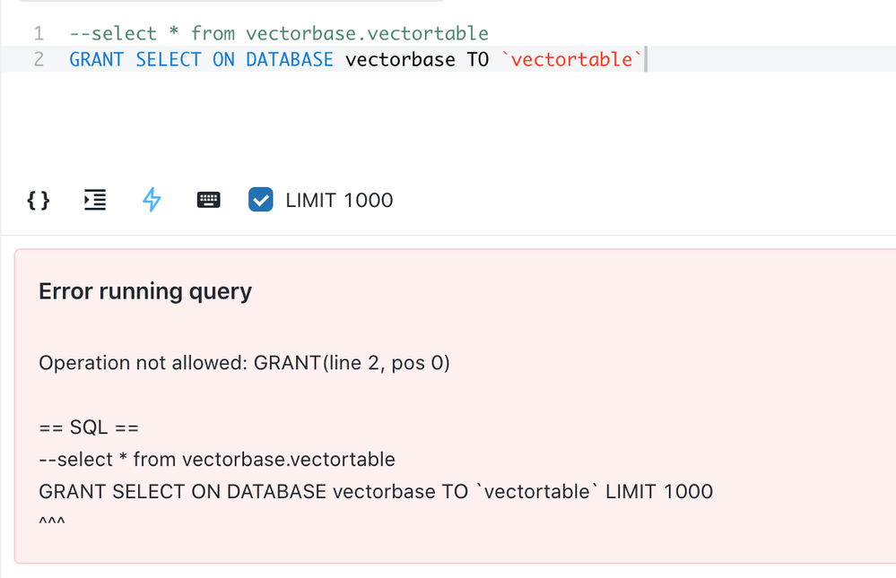896x578 pixels.
Task: Click the blue SELECT keyword on line 2
Action: pyautogui.click(x=169, y=60)
